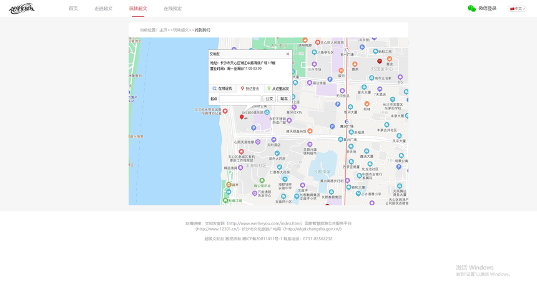Click the 万能通筋洗浴中心 marker
The width and height of the screenshot is (537, 302).
tap(255, 193)
